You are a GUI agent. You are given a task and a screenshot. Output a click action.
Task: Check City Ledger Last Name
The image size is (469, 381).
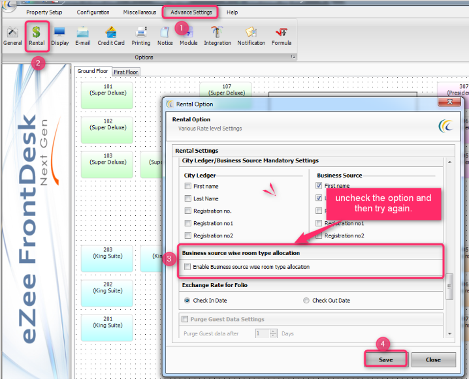188,198
